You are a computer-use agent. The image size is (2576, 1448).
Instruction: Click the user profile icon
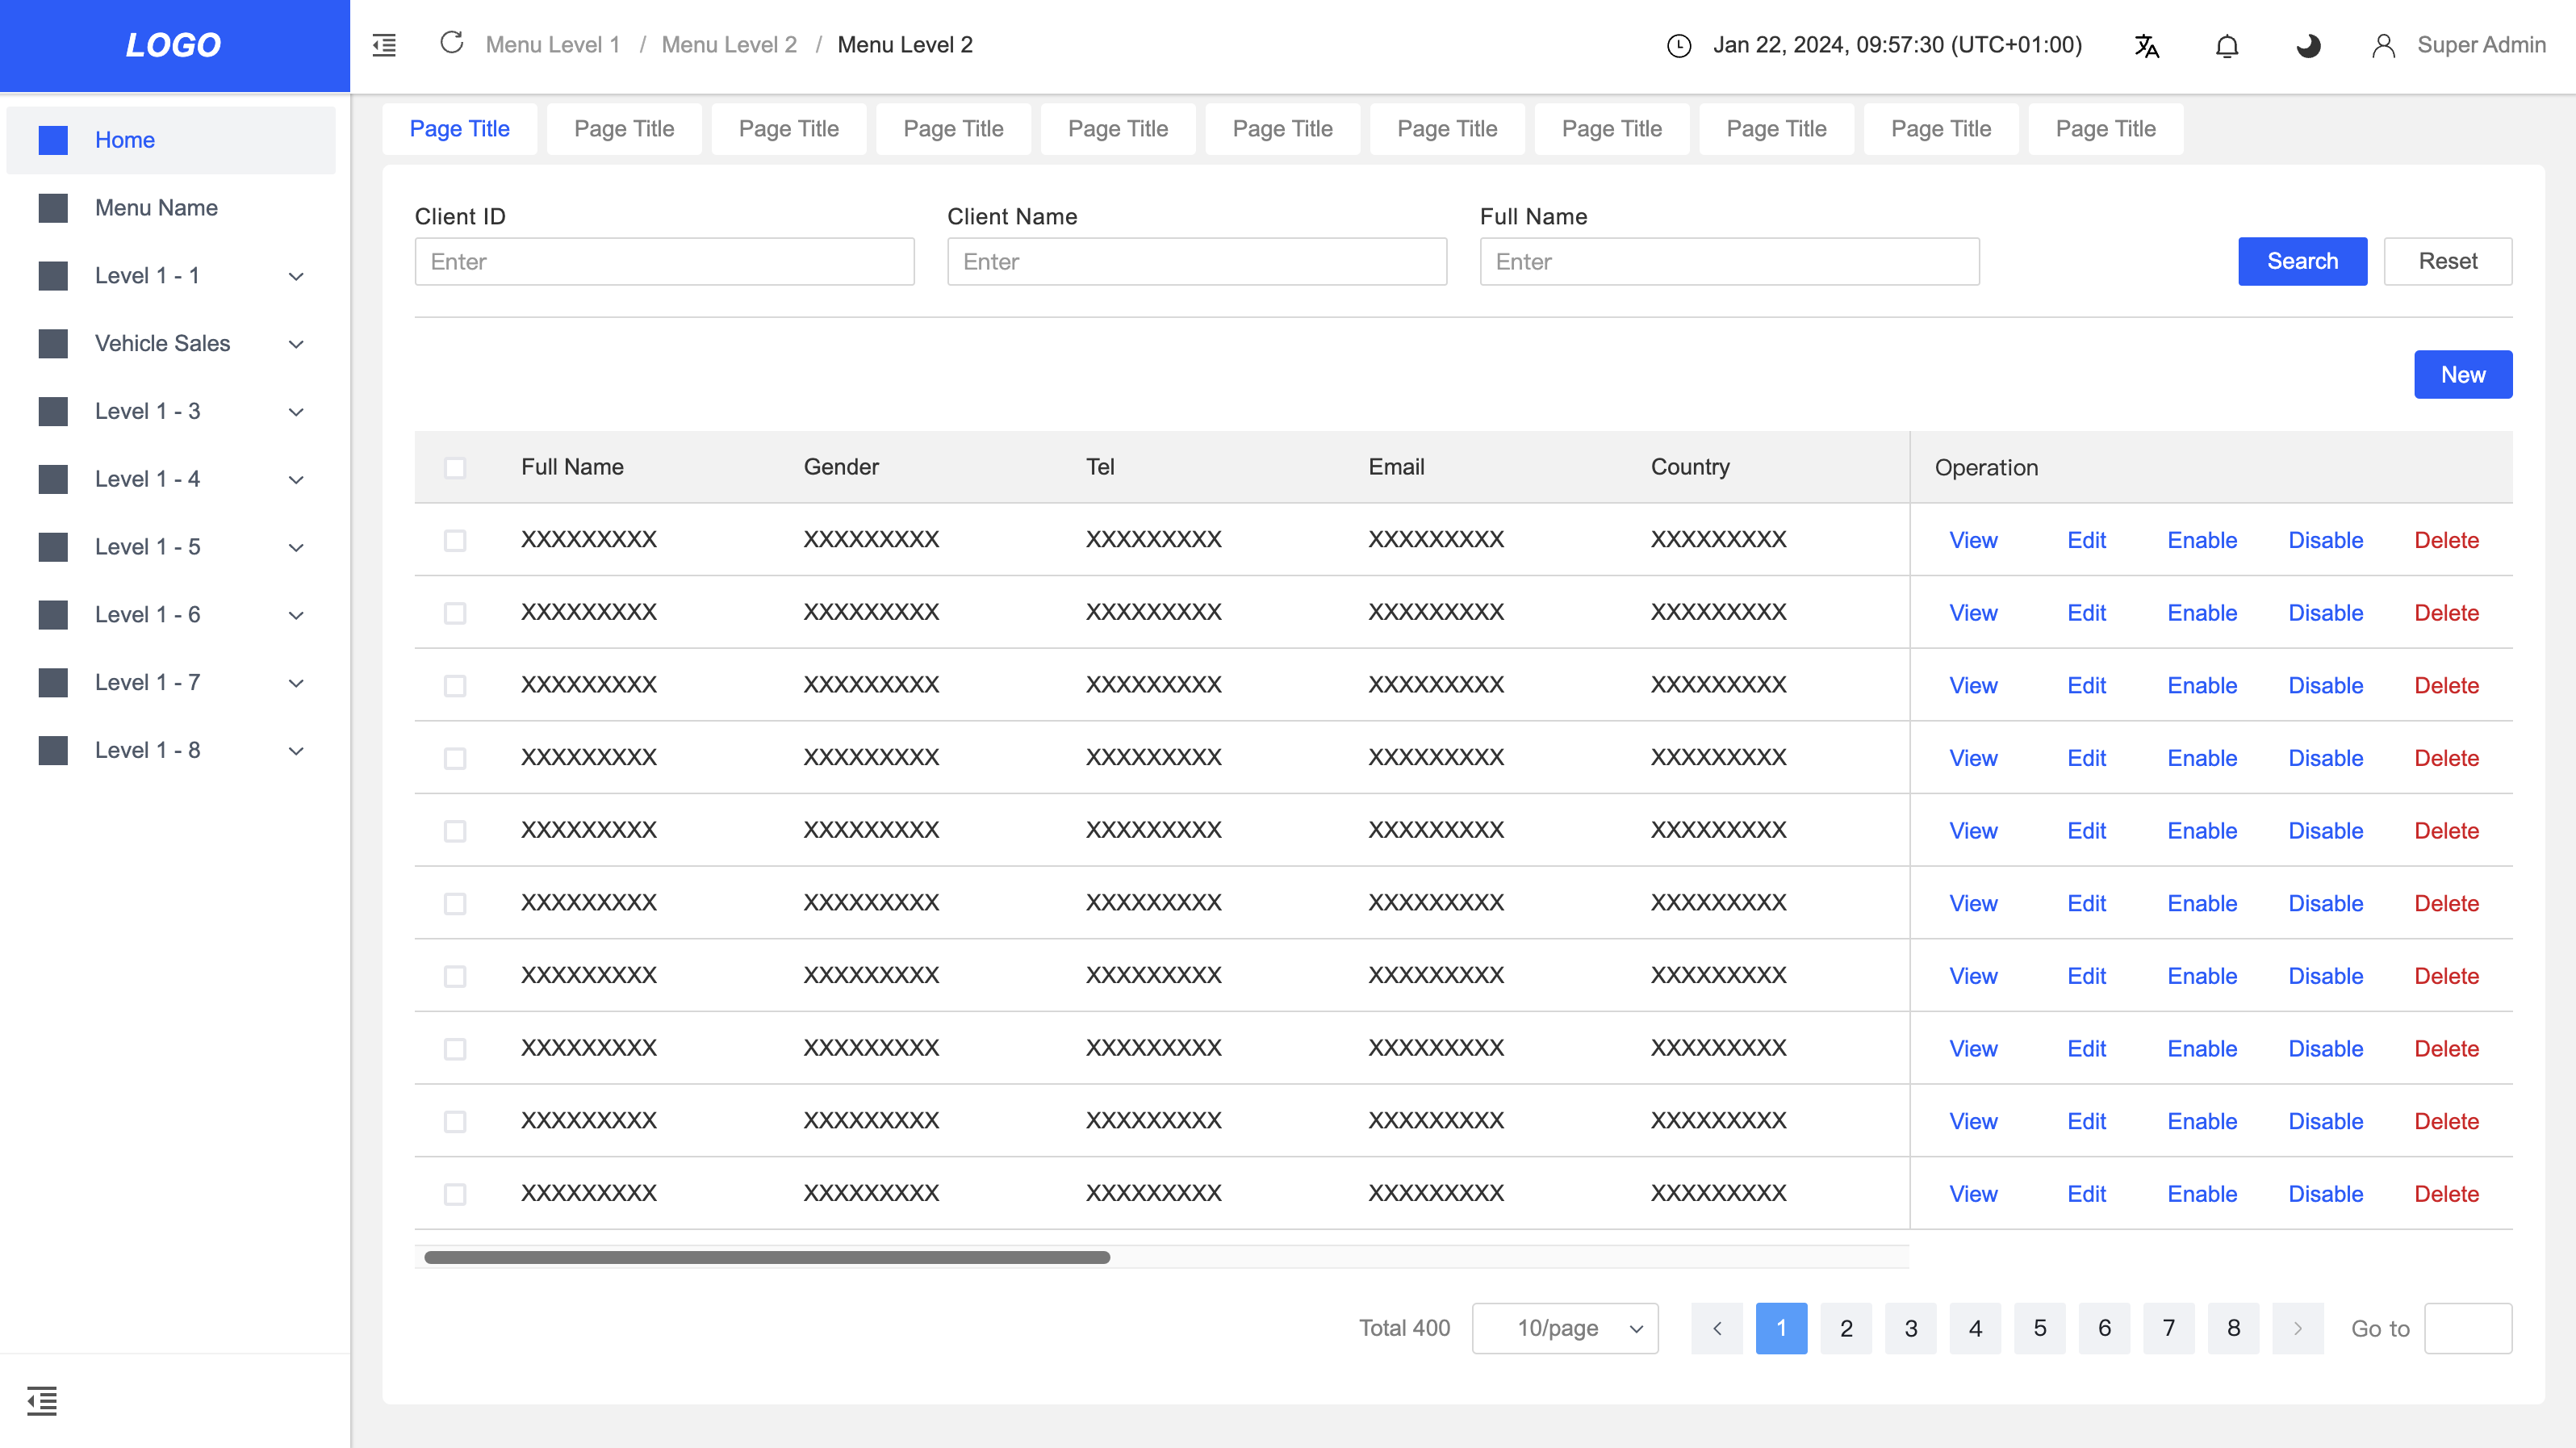pos(2383,46)
